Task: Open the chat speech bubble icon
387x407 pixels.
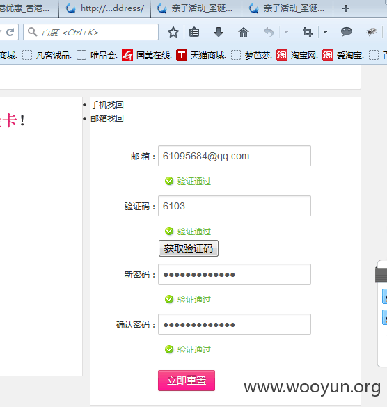Action: (346, 32)
